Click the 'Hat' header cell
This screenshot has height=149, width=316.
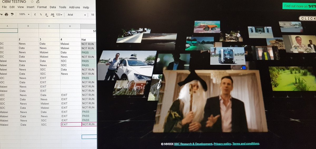tap(88, 39)
